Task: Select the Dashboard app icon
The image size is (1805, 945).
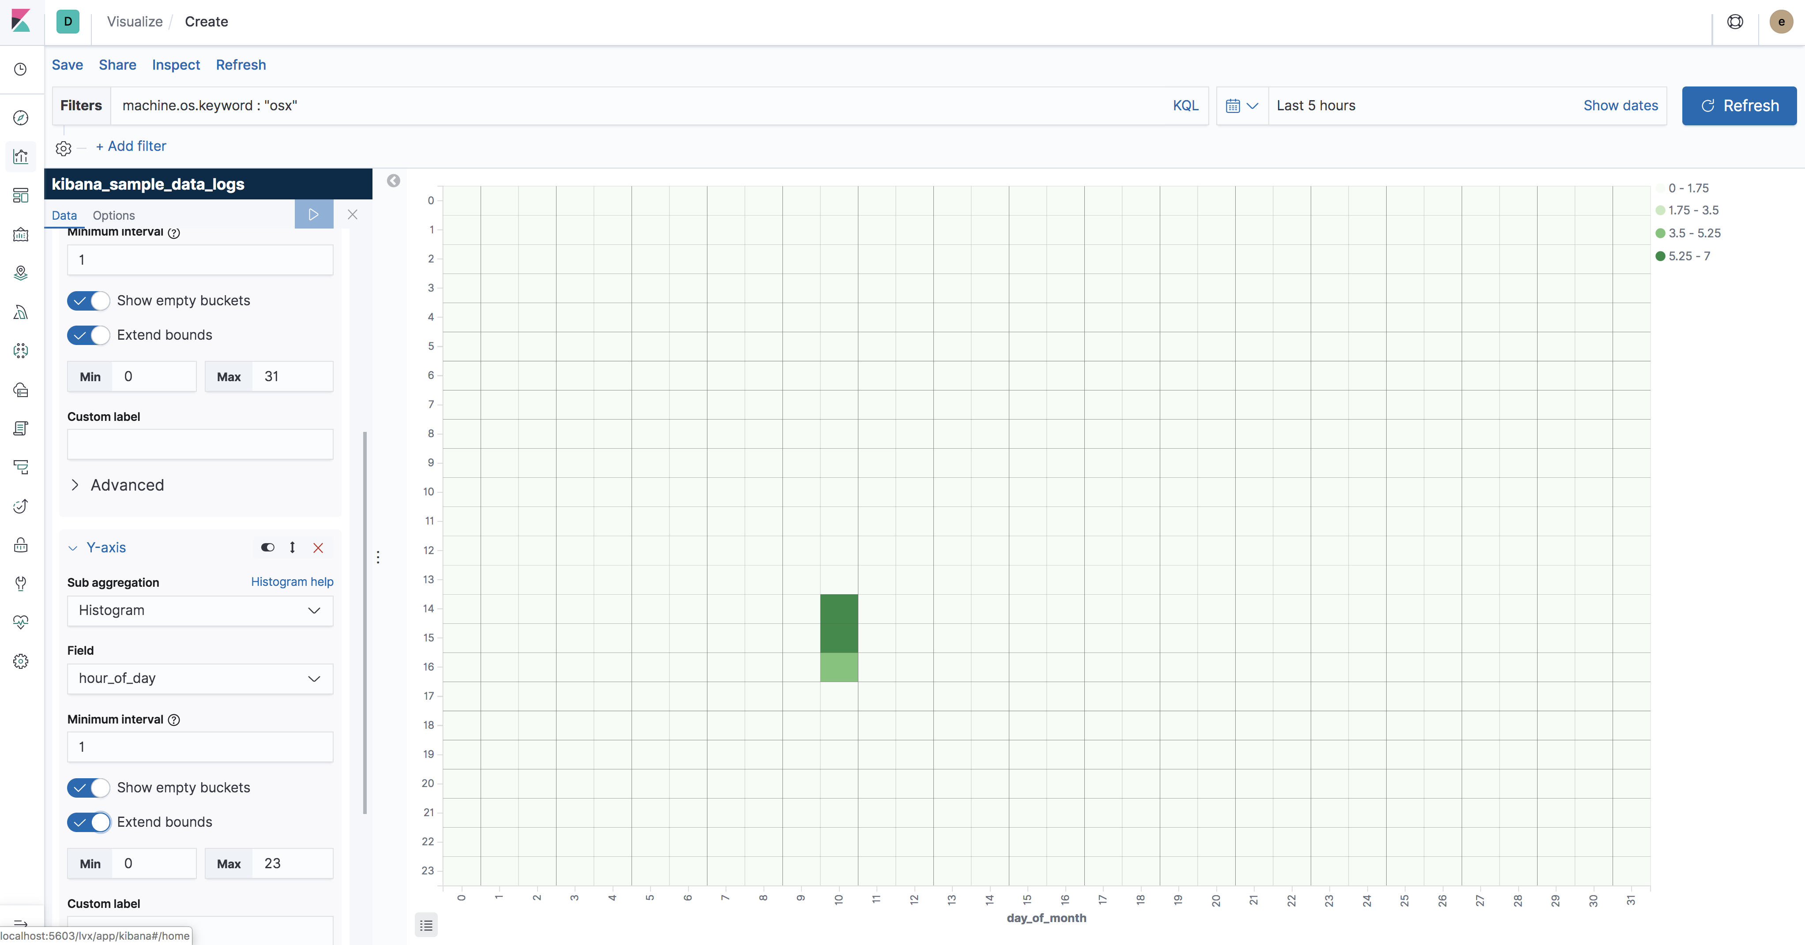Action: pyautogui.click(x=20, y=195)
